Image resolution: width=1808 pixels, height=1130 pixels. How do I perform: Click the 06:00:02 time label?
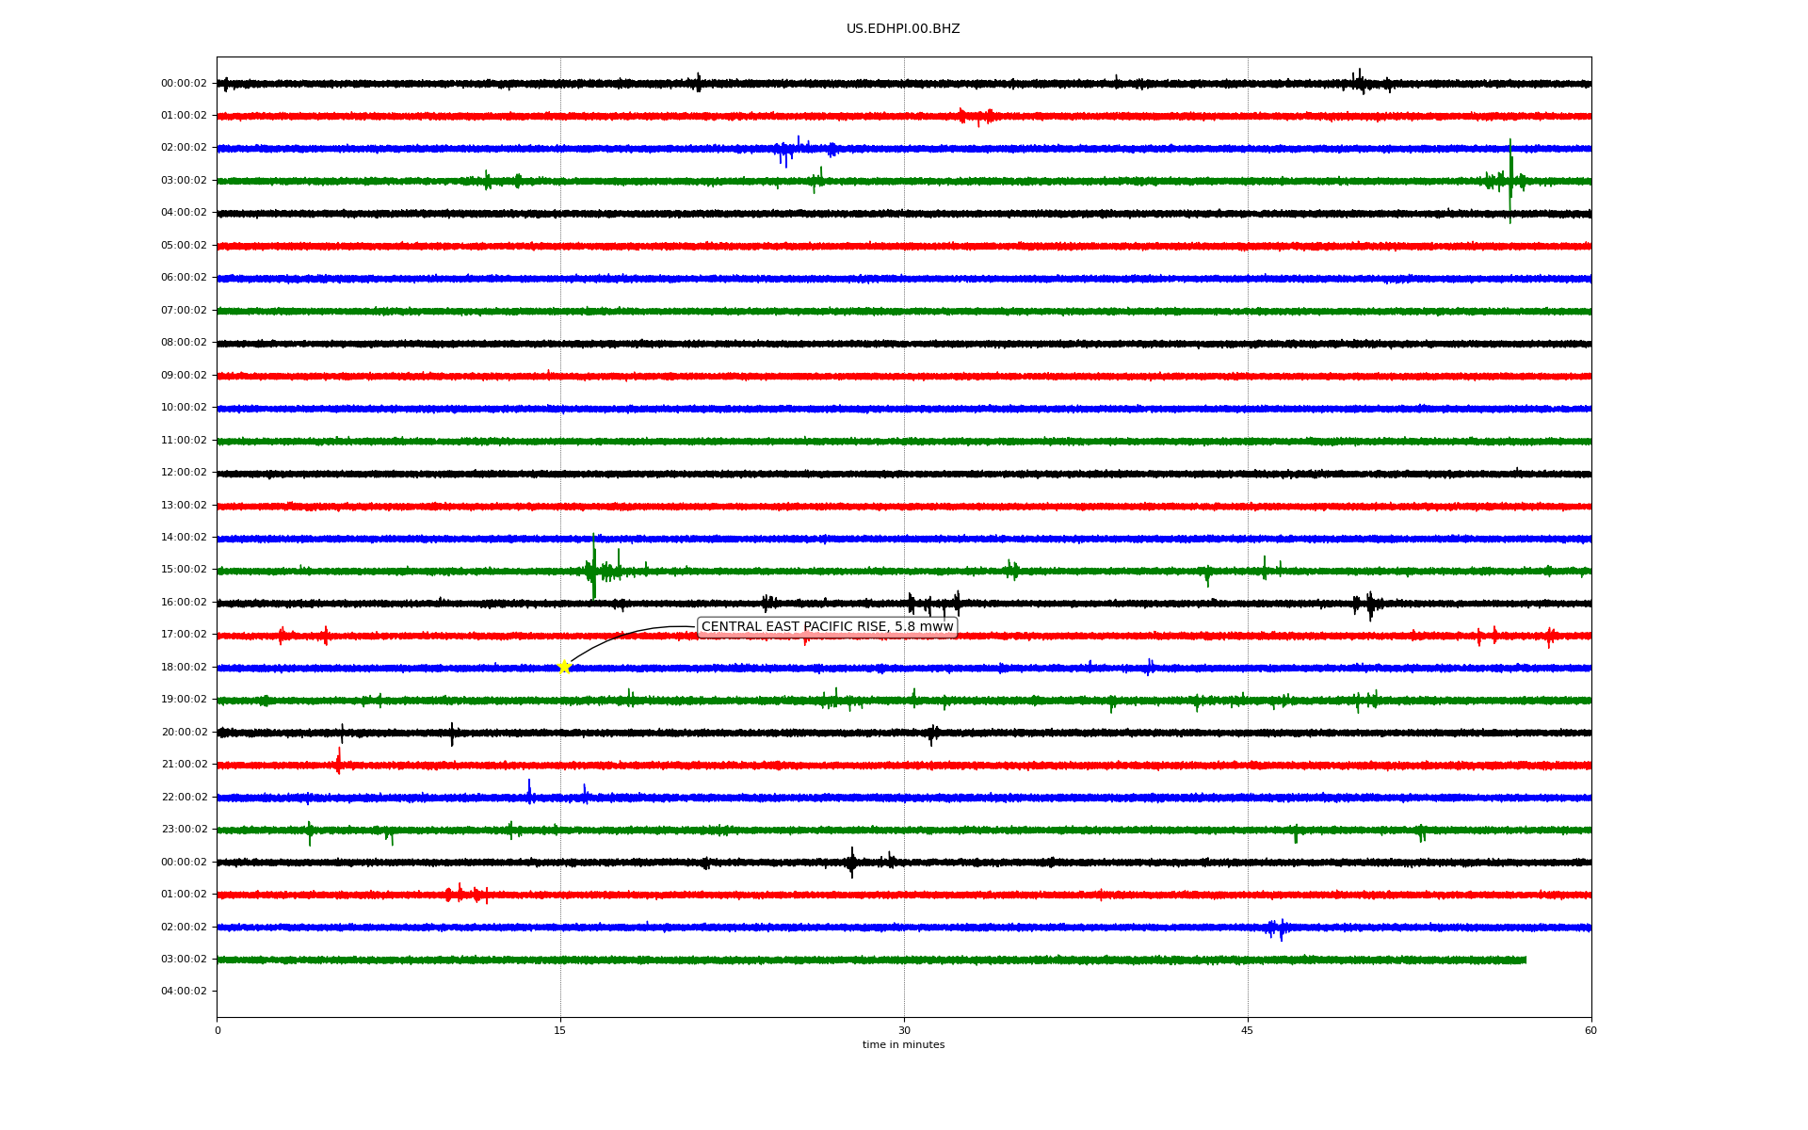click(x=184, y=278)
